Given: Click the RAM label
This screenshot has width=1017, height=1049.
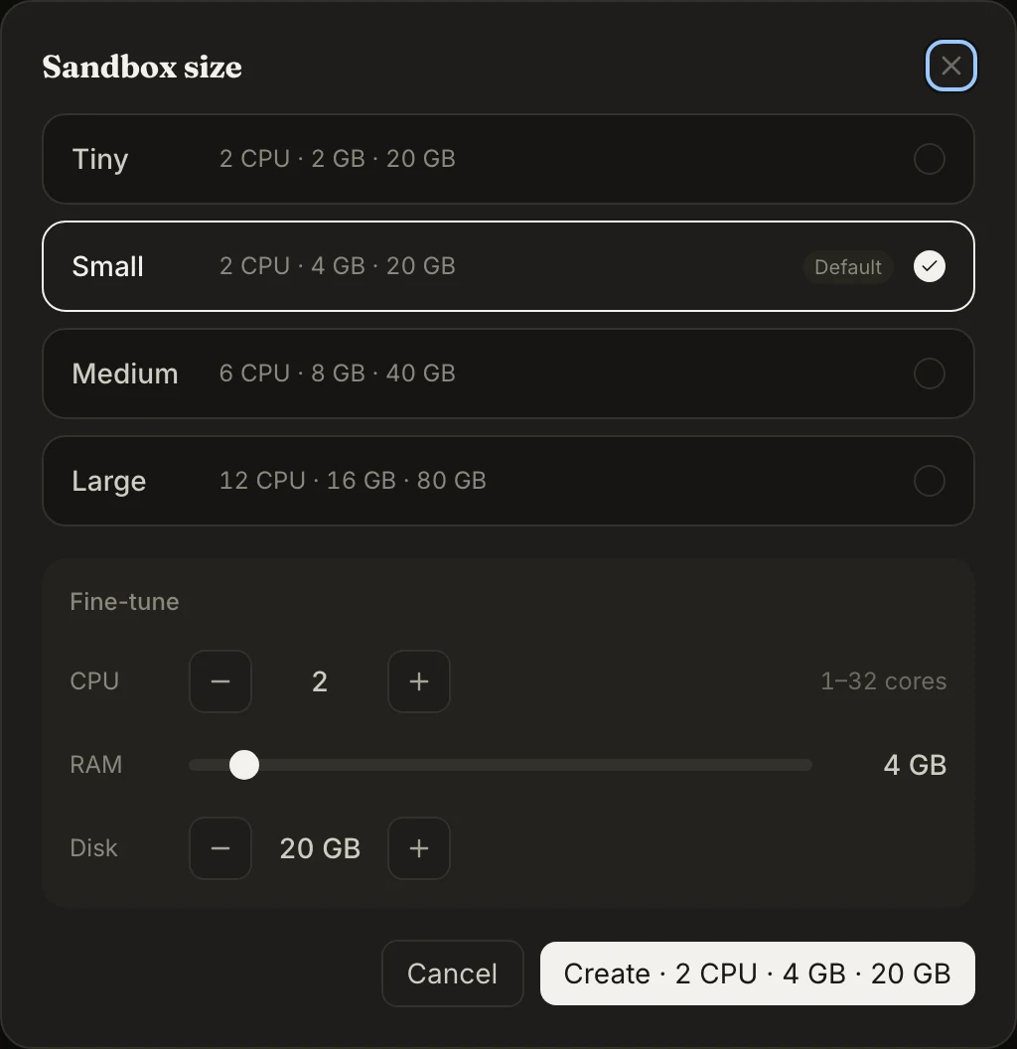Looking at the screenshot, I should [95, 765].
